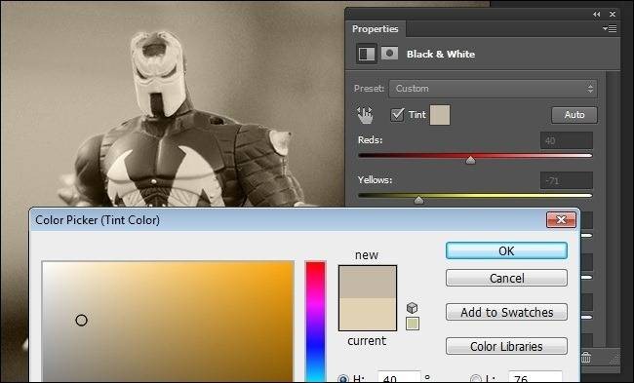The image size is (634, 383).
Task: Click Cancel in the Color Picker
Action: 506,278
